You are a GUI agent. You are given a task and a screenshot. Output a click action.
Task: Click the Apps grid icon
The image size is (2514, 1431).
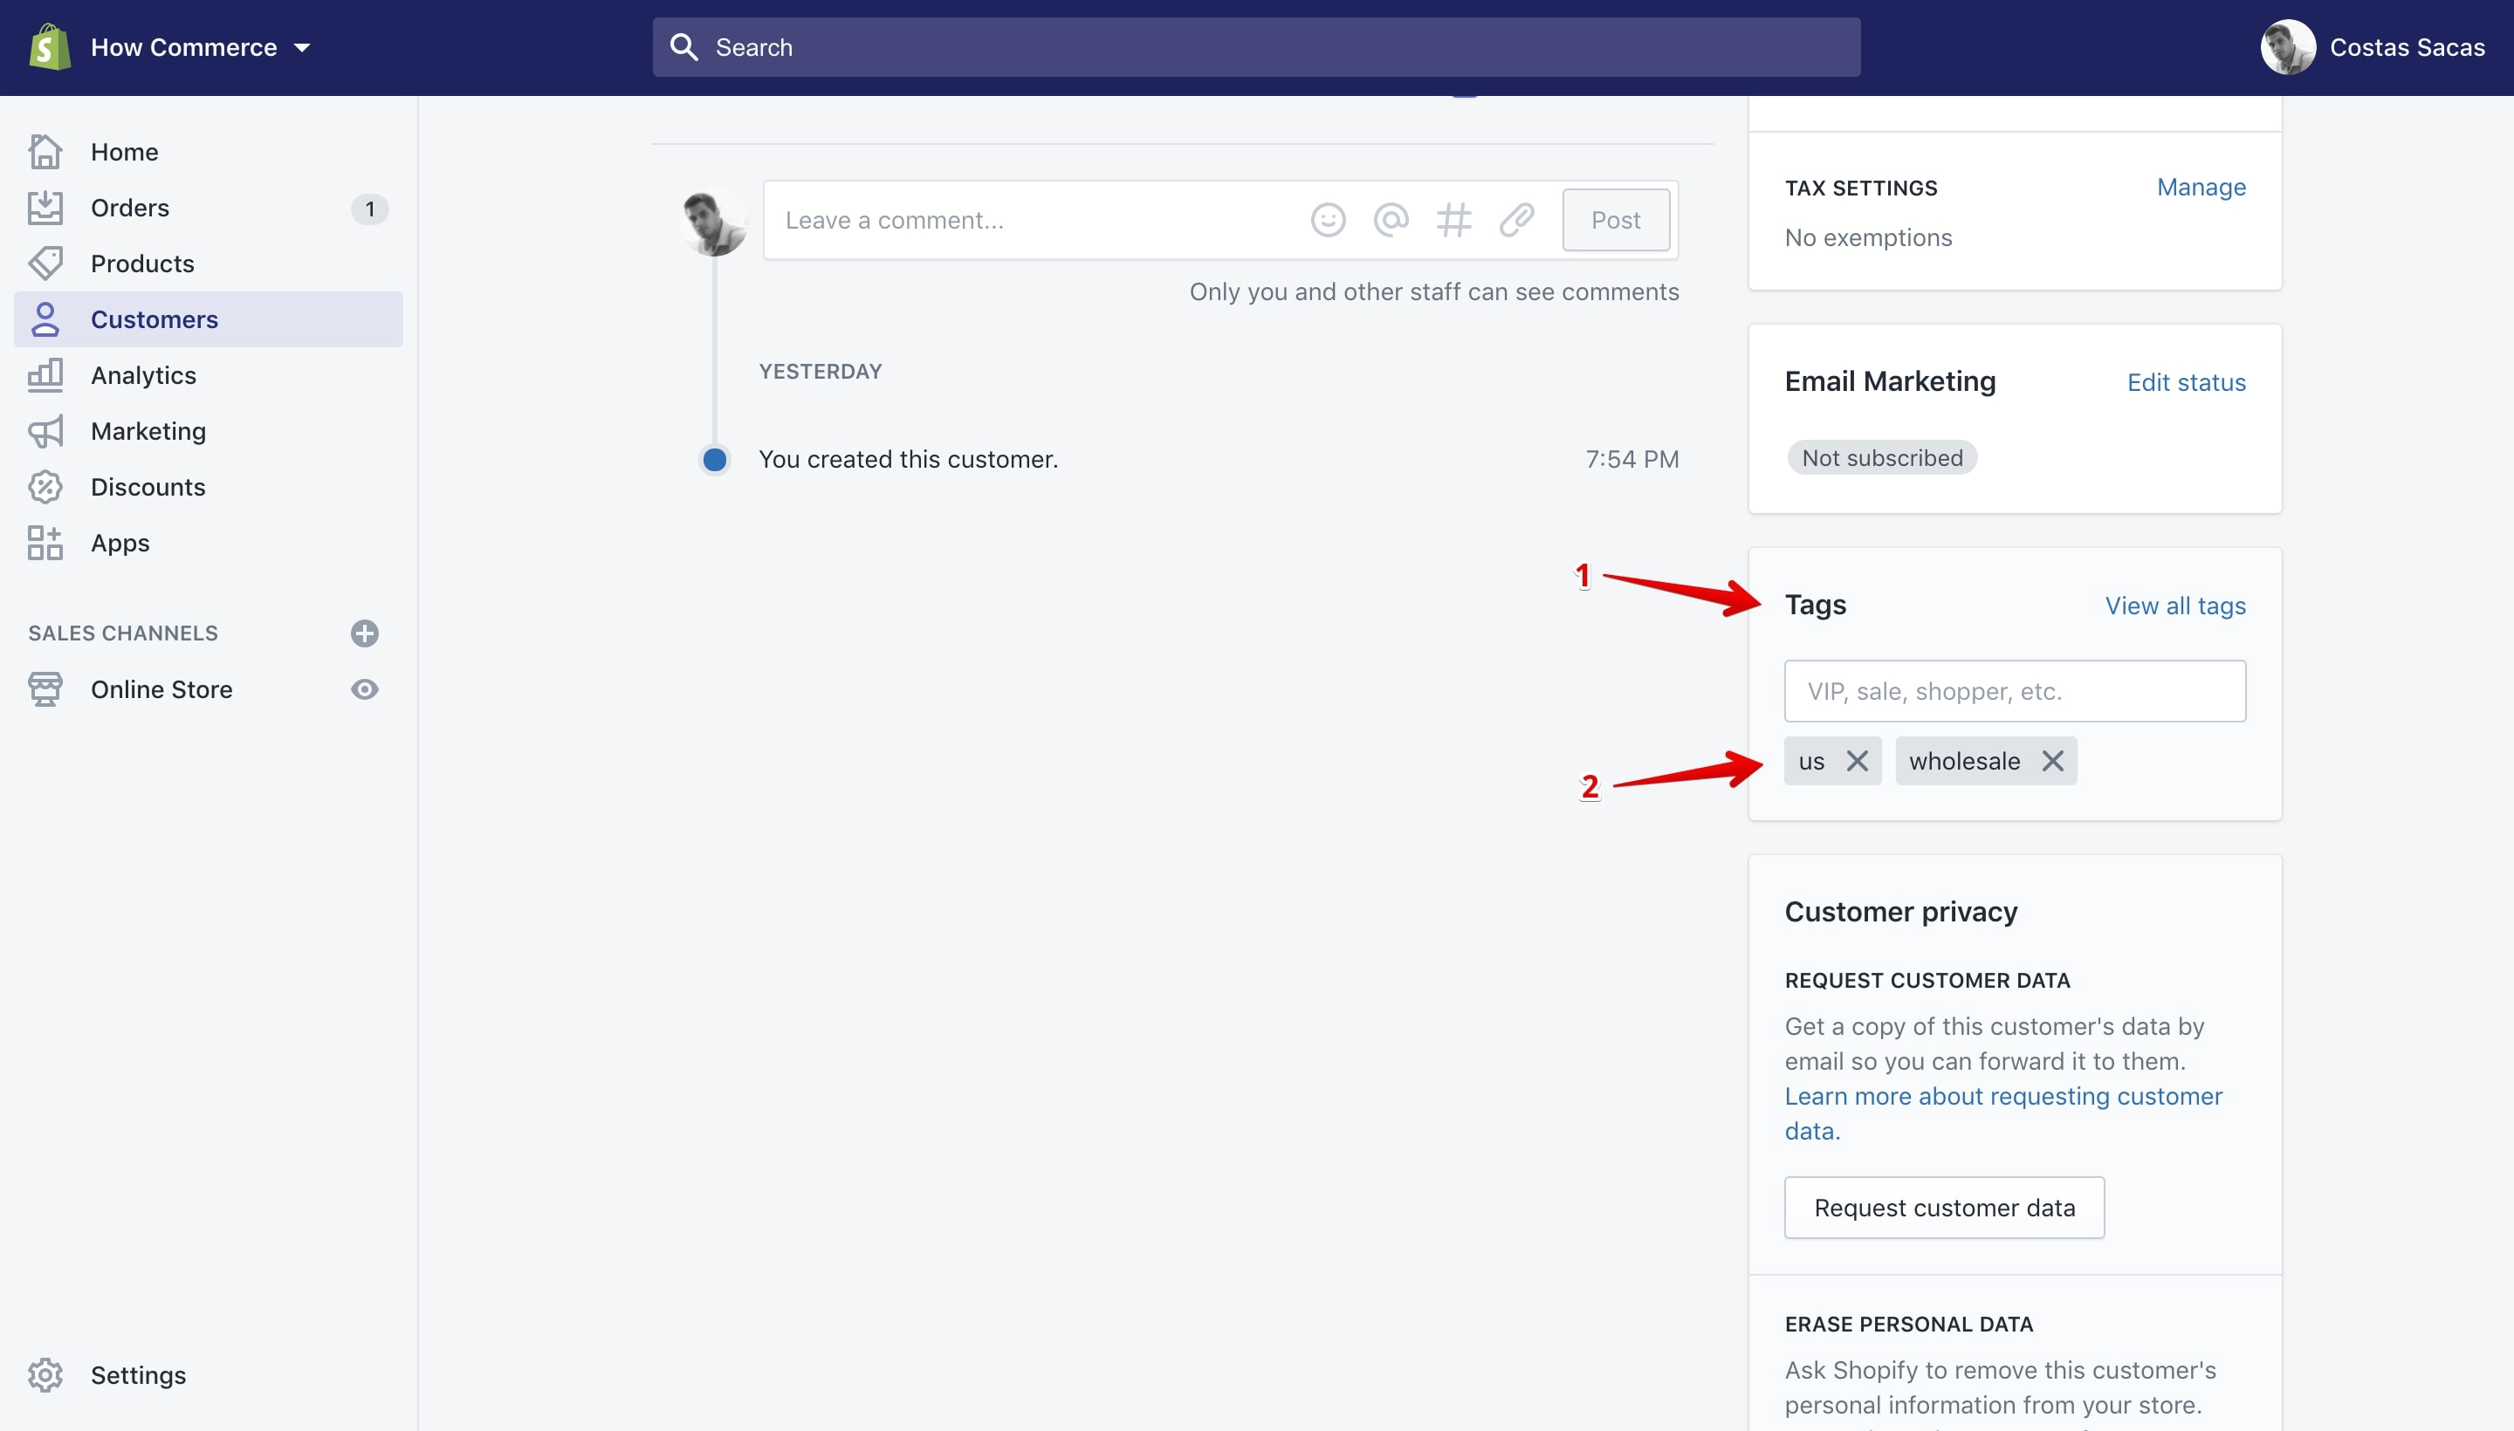pos(45,543)
